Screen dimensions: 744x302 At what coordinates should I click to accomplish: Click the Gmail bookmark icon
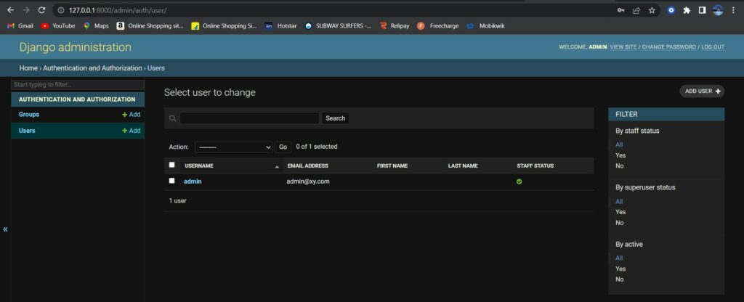point(11,25)
